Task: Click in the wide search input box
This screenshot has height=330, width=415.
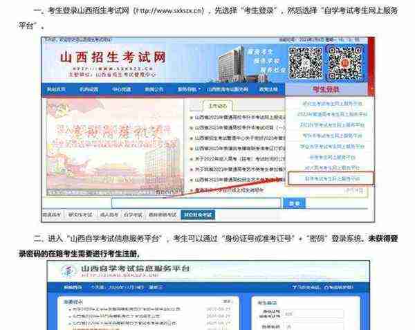Action: tap(196, 203)
